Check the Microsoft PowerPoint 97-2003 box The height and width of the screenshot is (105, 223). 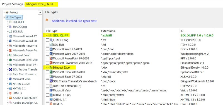pyautogui.click(x=48, y=58)
